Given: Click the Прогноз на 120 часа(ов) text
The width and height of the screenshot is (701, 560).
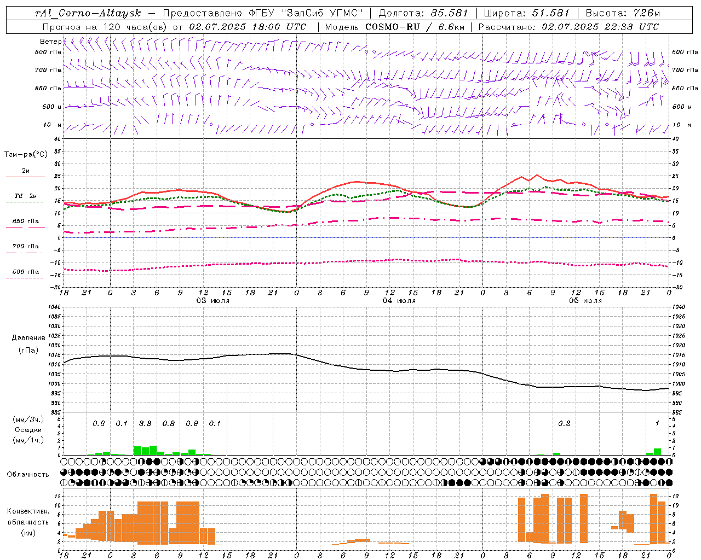Looking at the screenshot, I should click(106, 27).
